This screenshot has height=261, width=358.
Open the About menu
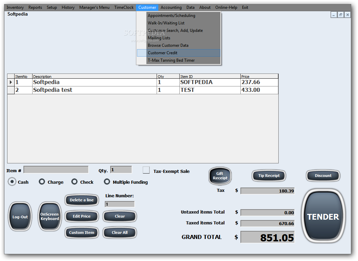click(x=205, y=7)
